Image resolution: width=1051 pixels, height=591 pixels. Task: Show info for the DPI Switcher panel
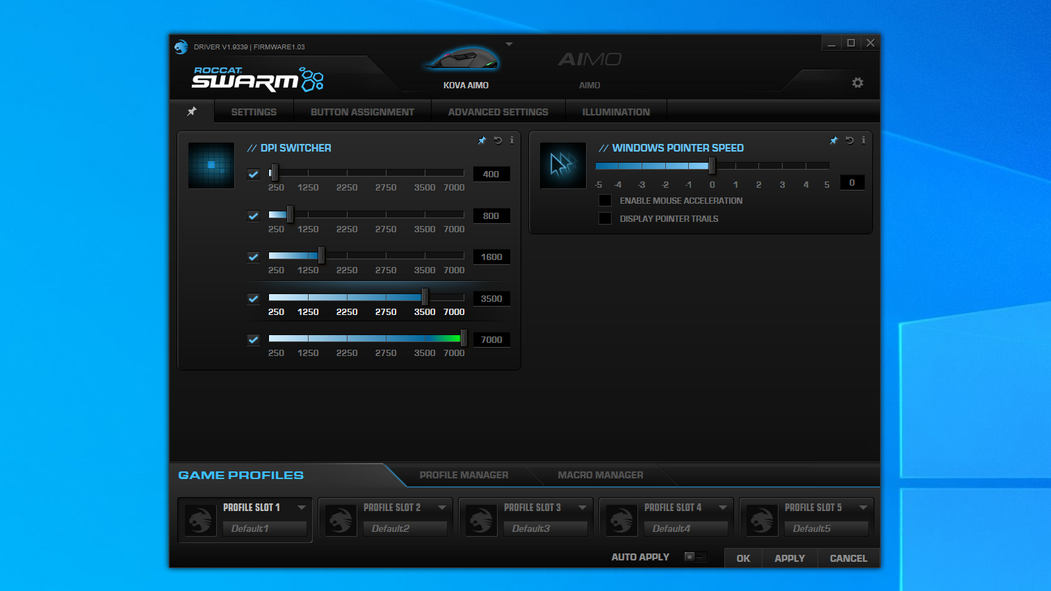(x=512, y=140)
